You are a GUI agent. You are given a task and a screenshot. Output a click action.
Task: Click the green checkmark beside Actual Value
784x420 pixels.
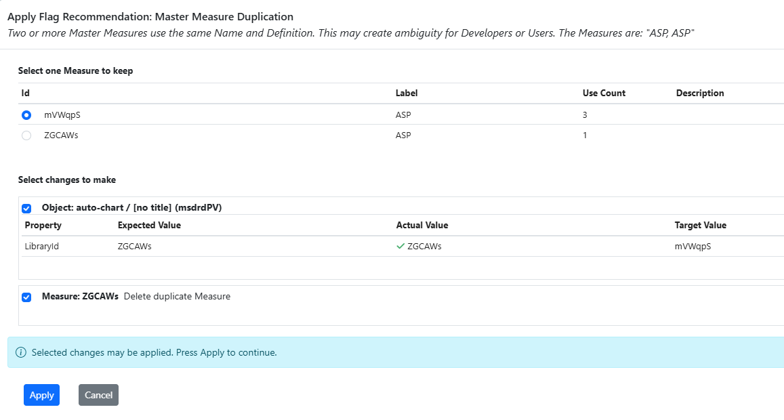click(x=400, y=247)
